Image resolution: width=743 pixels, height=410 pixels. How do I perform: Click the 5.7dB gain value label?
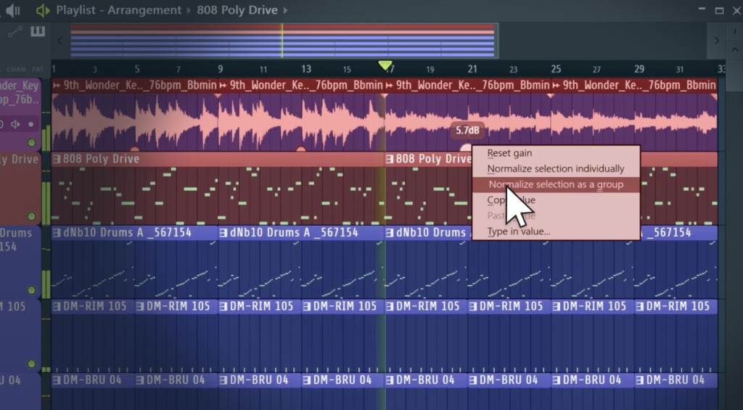coord(467,131)
